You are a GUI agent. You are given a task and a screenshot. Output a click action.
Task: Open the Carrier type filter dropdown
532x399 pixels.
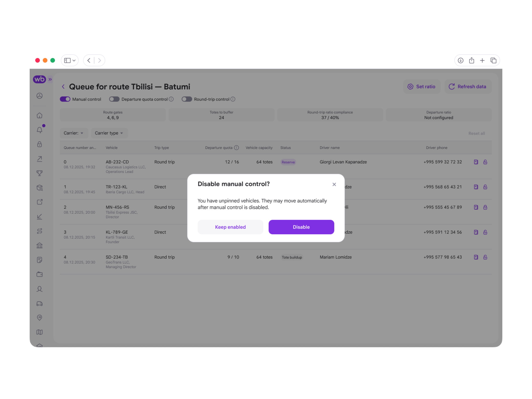tap(109, 133)
